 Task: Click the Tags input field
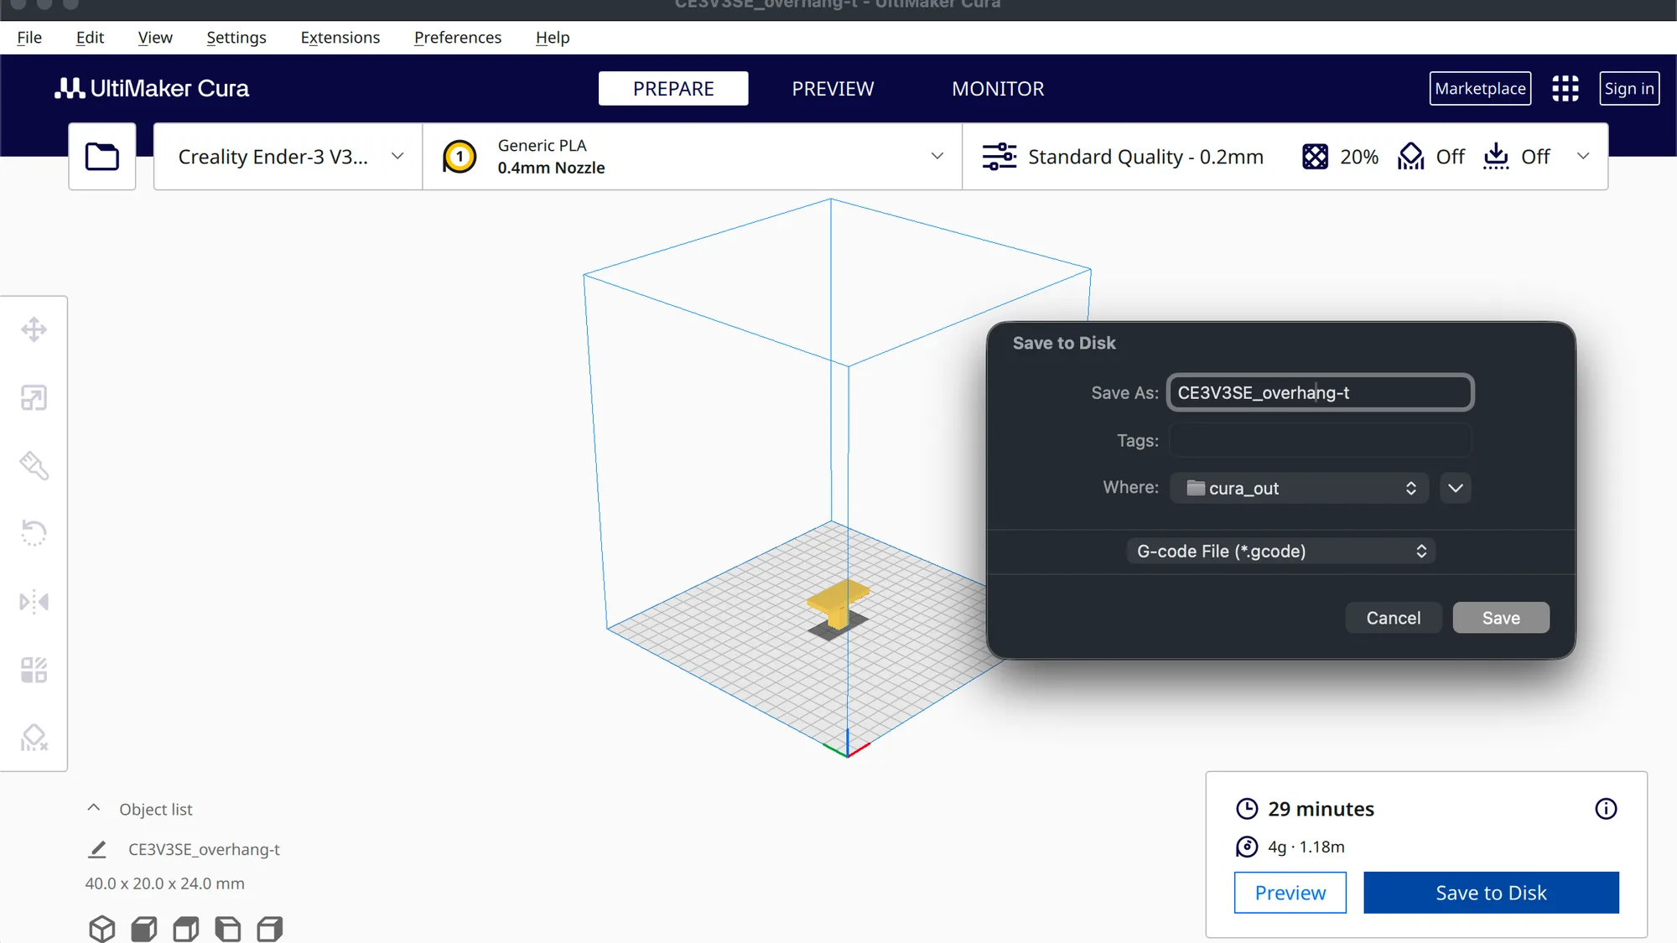point(1321,440)
